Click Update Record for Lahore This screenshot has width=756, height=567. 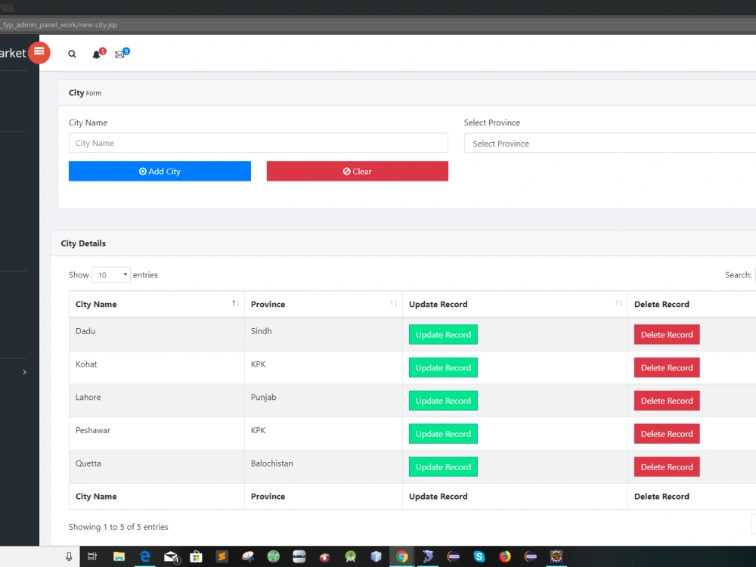click(443, 401)
